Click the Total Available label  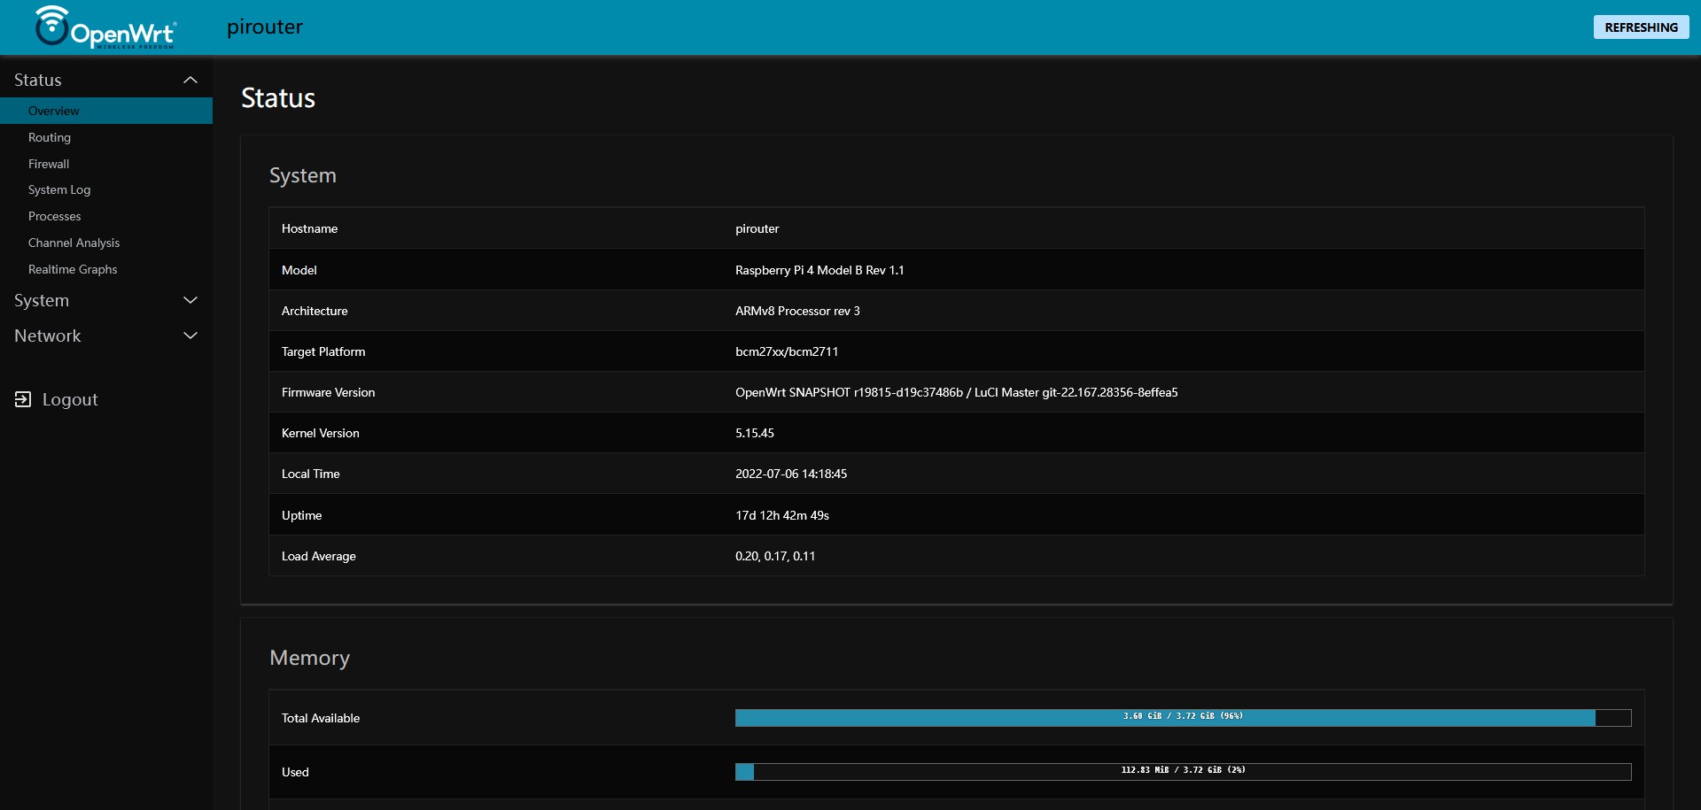321,718
